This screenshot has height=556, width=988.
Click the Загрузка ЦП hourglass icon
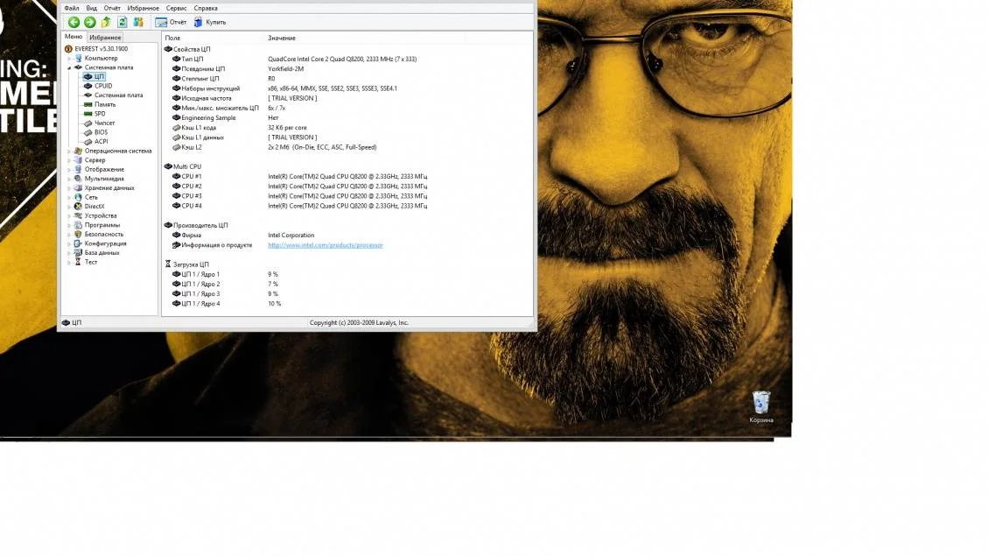point(168,264)
